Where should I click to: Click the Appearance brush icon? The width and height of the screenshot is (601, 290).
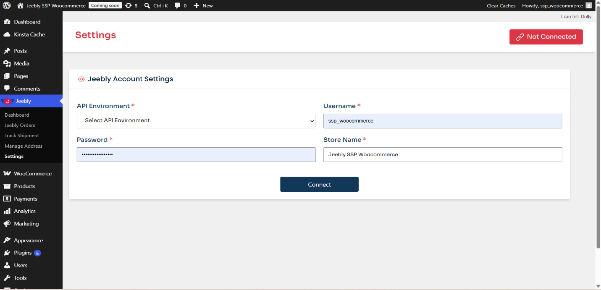(7, 240)
